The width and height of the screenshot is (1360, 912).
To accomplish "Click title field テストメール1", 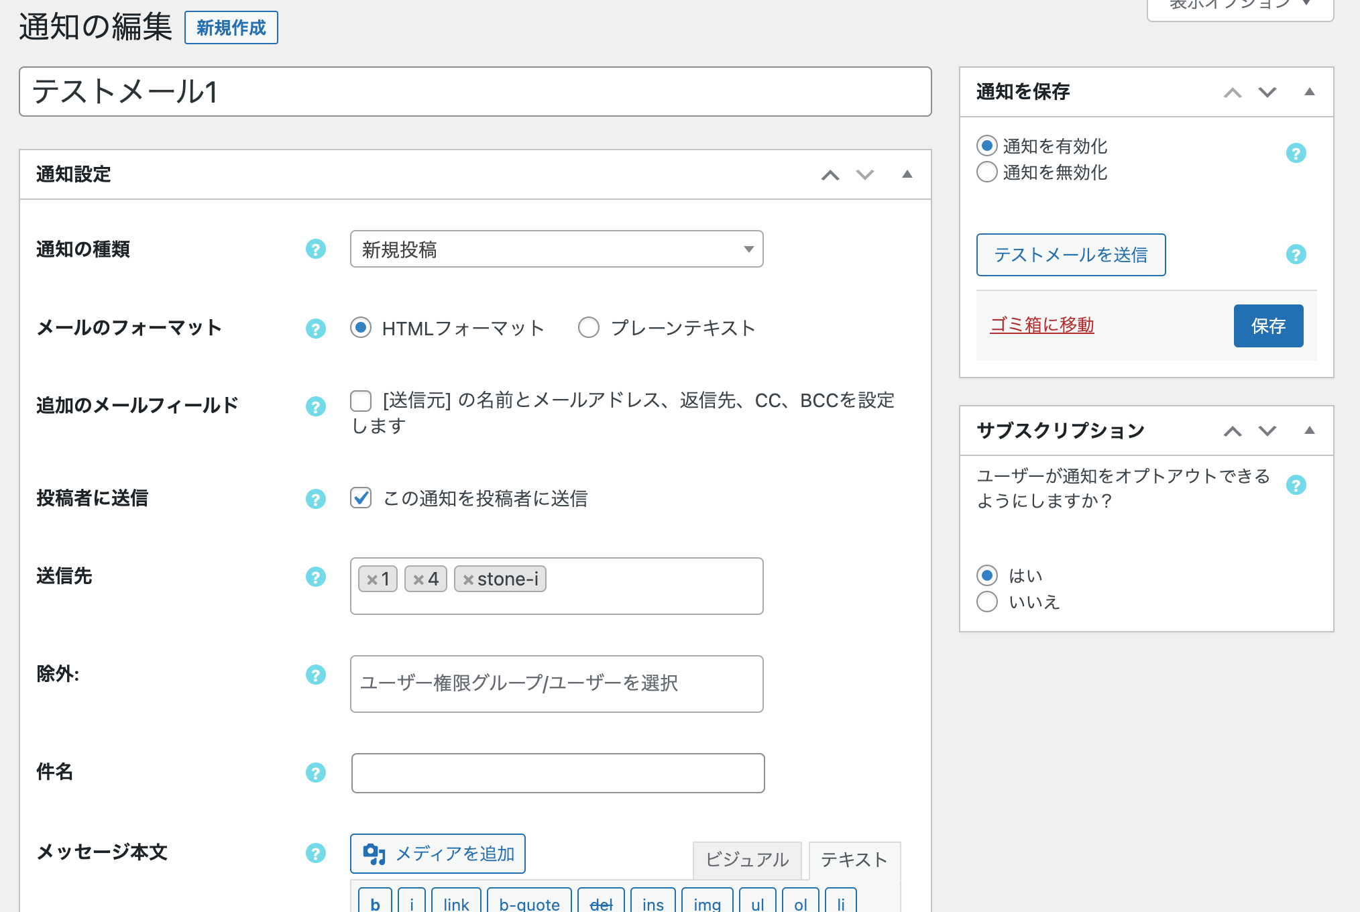I will click(x=475, y=92).
